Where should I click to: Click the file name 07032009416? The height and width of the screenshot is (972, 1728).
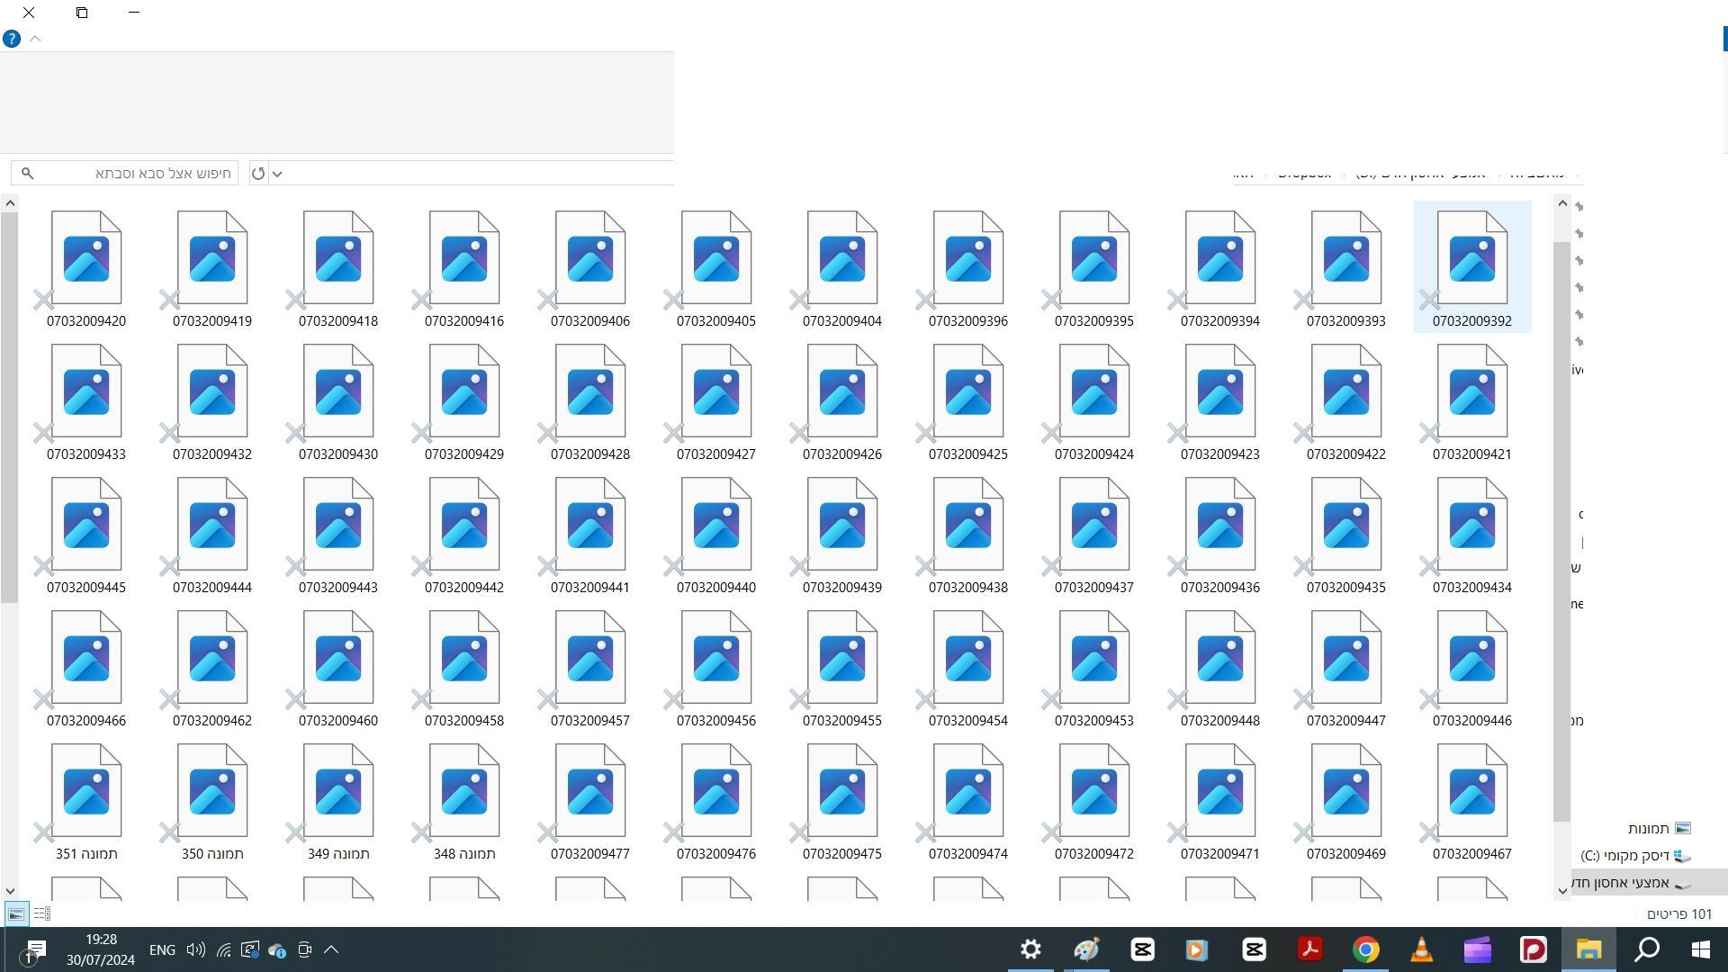(x=464, y=321)
